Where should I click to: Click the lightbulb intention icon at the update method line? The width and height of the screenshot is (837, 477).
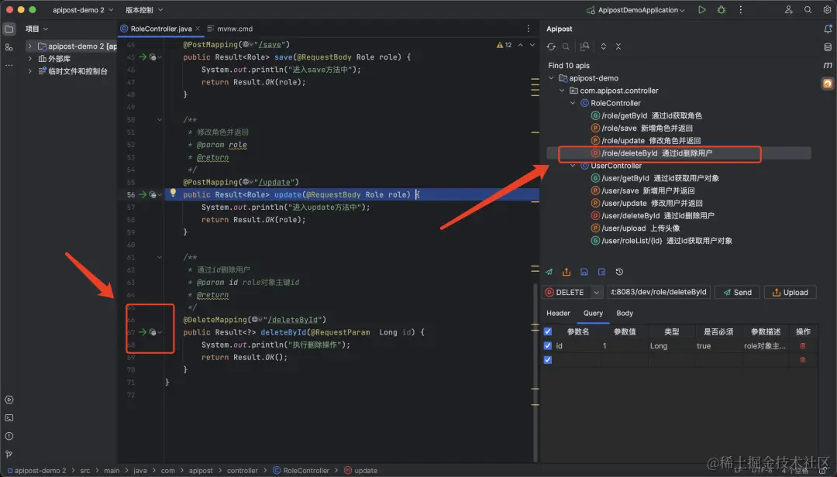173,193
